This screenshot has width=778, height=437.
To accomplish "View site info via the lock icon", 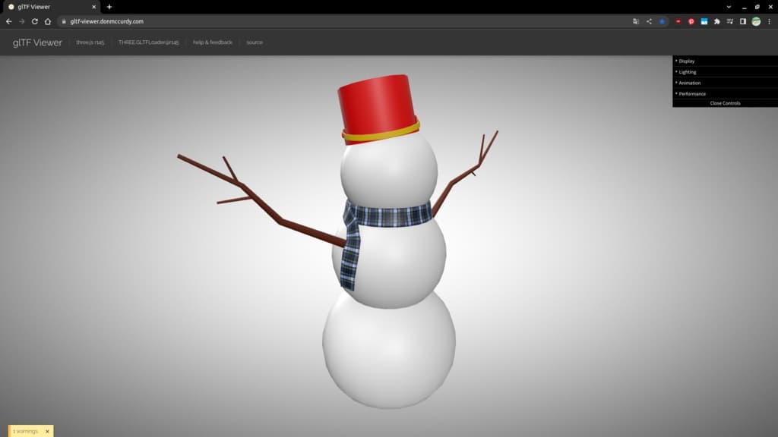I will (64, 21).
